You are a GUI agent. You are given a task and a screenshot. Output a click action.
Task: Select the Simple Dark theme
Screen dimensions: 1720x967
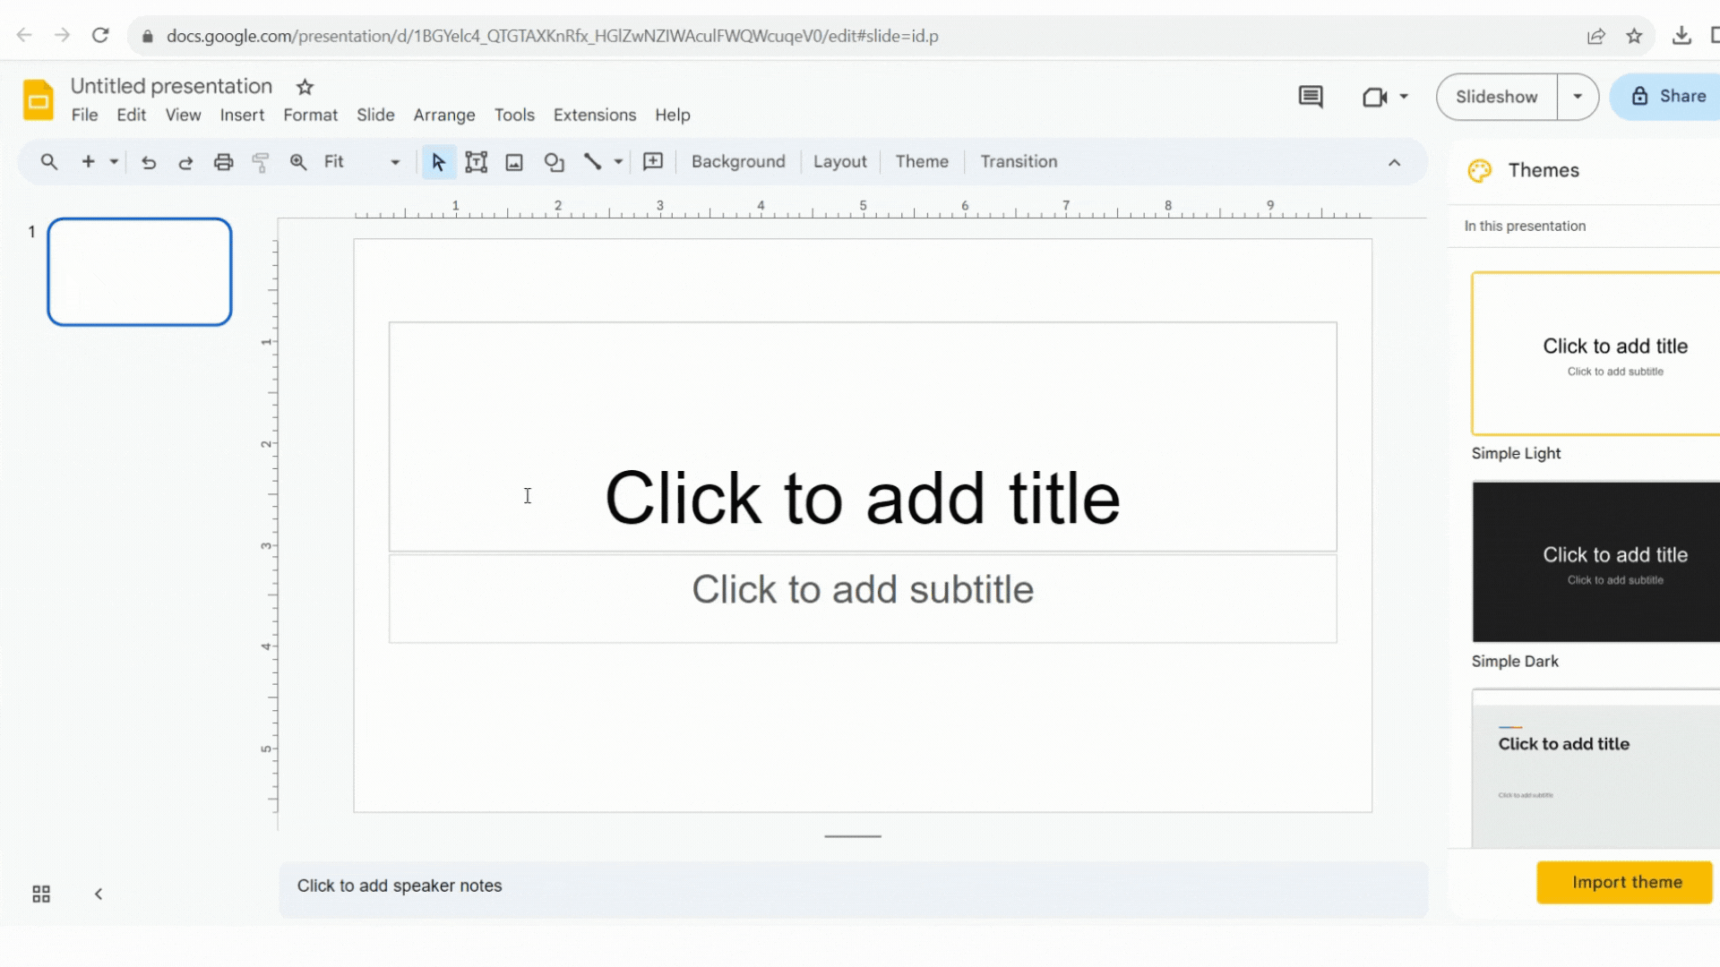point(1596,561)
